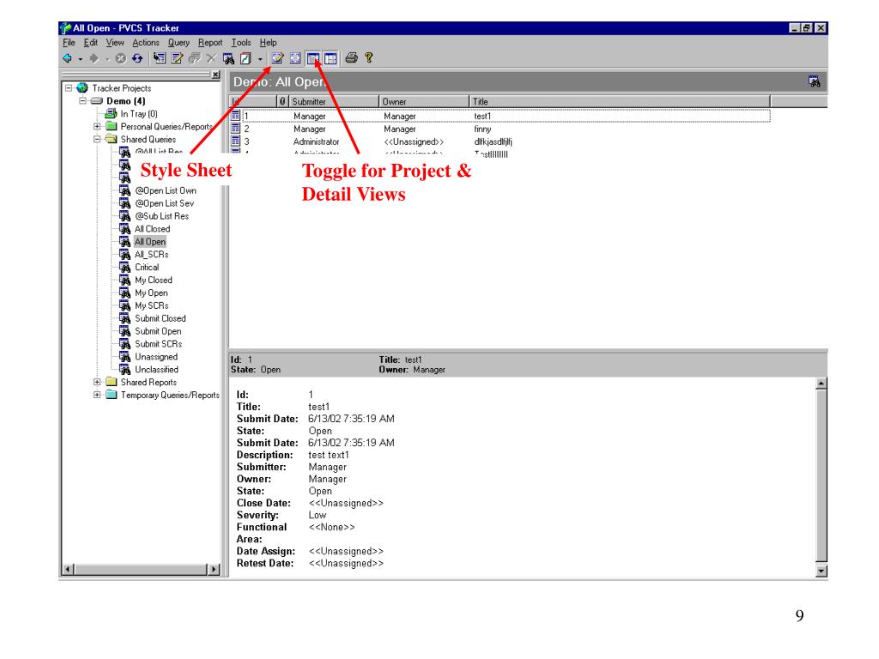
Task: Click the printer icon in toolbar
Action: pos(351,57)
